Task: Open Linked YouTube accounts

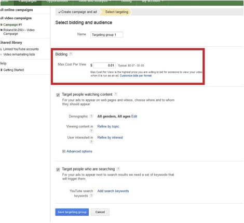Action: pyautogui.click(x=21, y=49)
